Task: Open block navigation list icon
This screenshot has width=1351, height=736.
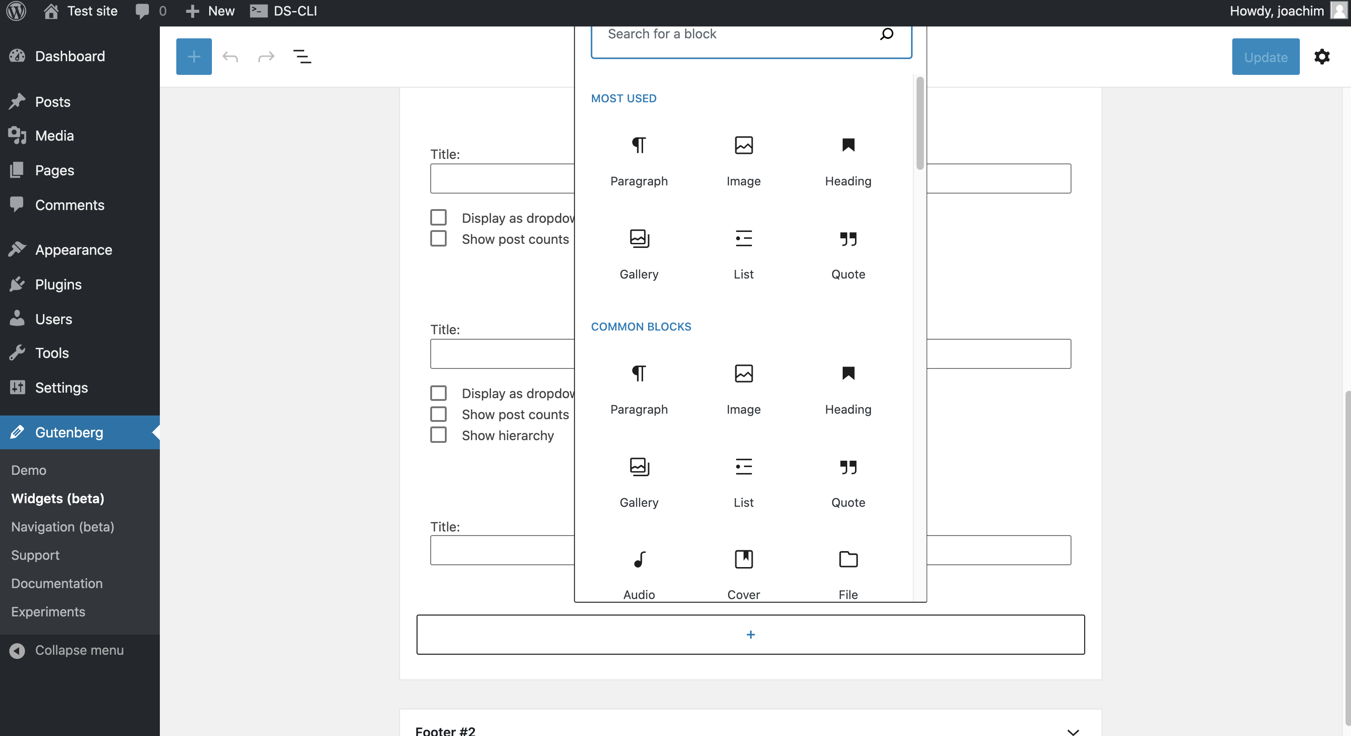Action: [302, 57]
